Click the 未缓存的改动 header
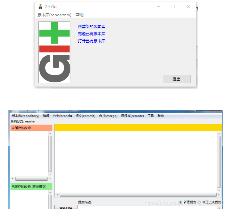Viewport: 227px width, 209px height. pos(31,128)
